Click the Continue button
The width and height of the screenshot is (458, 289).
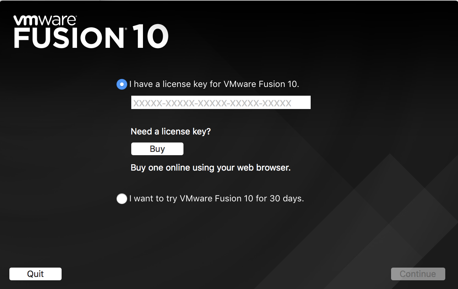point(418,274)
